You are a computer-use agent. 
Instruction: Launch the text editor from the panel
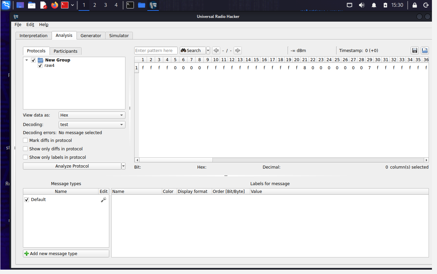(x=43, y=5)
